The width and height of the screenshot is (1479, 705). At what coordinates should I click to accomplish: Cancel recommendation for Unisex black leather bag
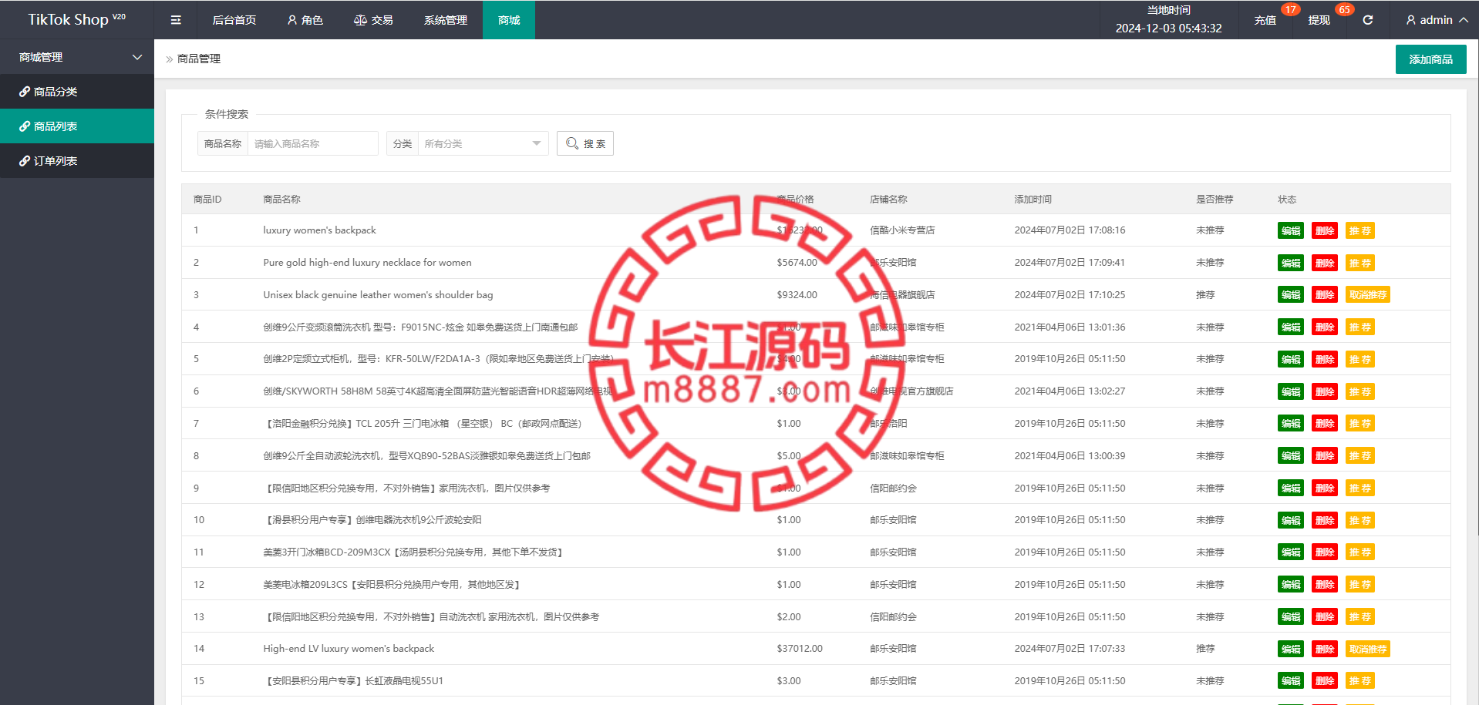[x=1368, y=294]
